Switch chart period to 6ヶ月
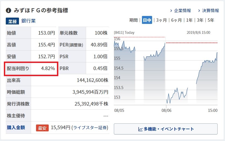This screenshot has width=225, height=141. (176, 20)
